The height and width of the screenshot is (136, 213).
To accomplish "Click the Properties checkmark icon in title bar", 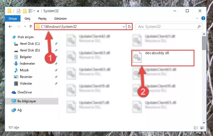I will [19, 11].
